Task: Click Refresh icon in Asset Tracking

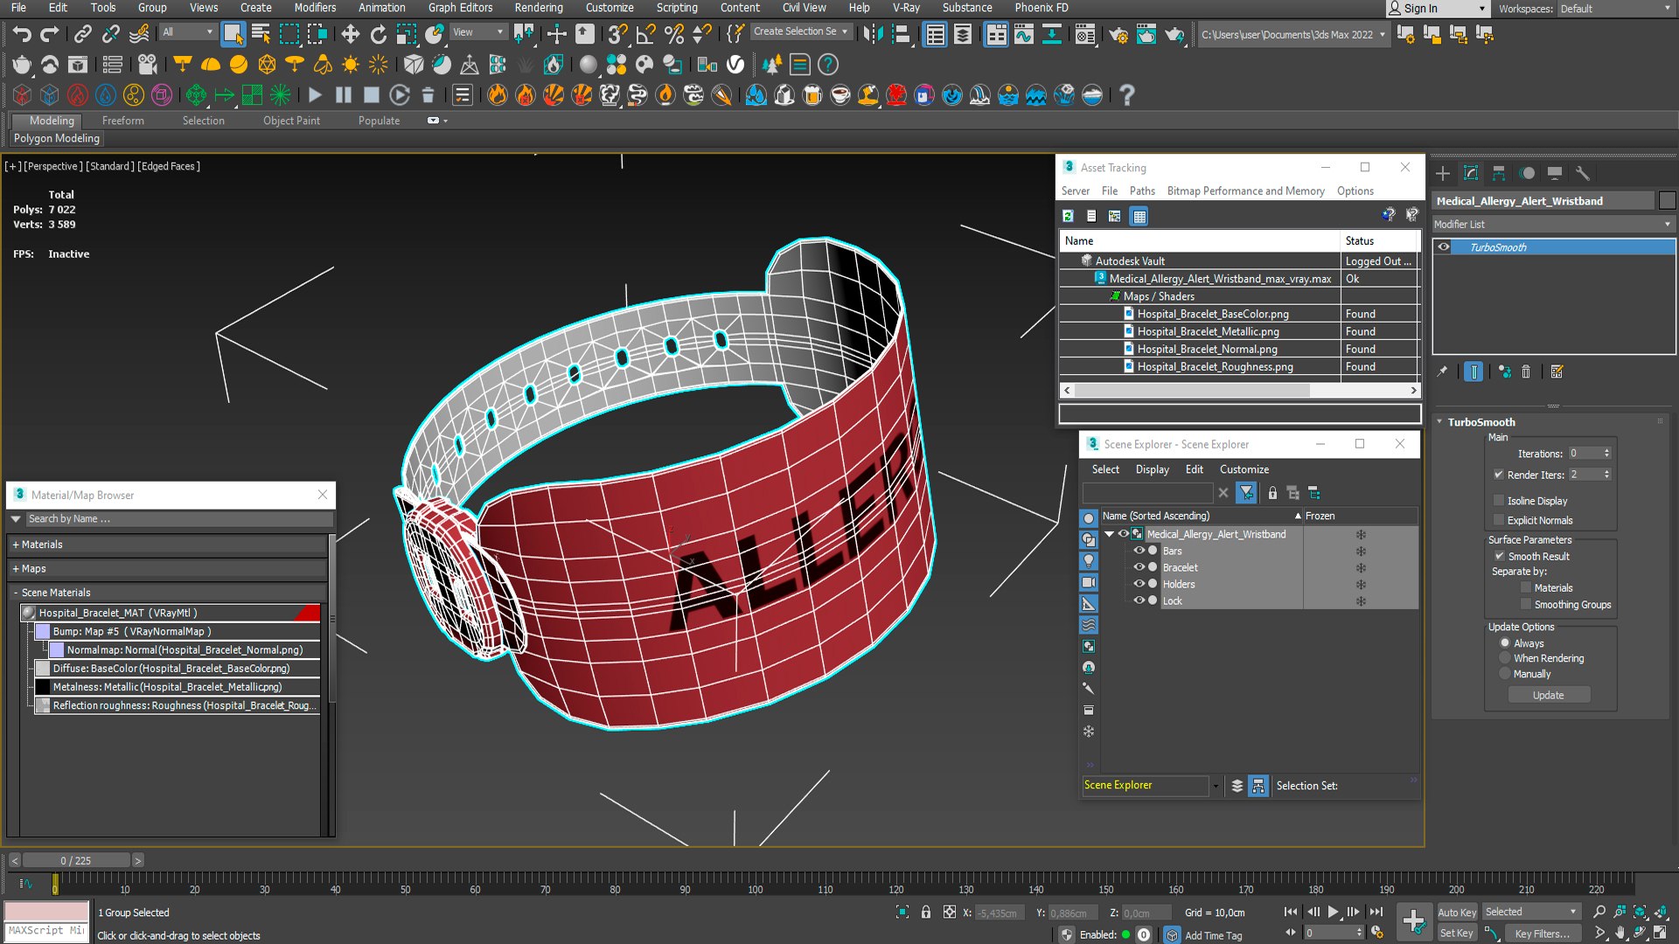Action: (x=1068, y=216)
